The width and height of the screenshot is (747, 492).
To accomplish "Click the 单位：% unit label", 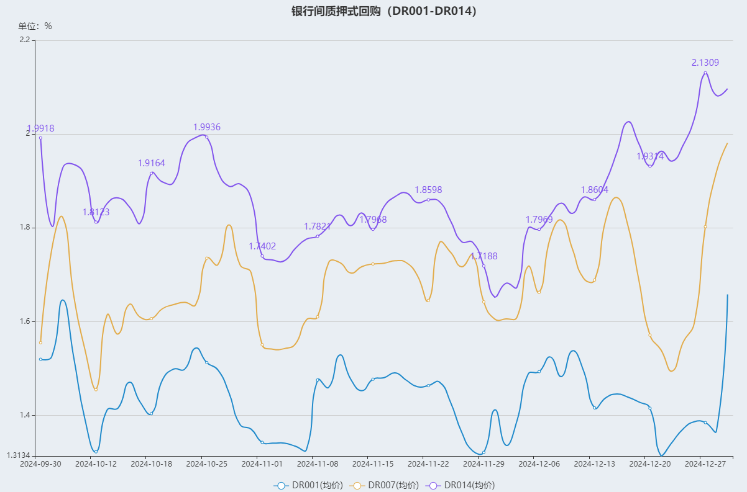I will (35, 26).
